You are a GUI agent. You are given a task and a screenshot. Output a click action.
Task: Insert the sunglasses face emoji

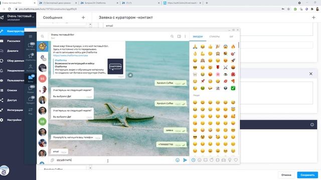[195, 67]
